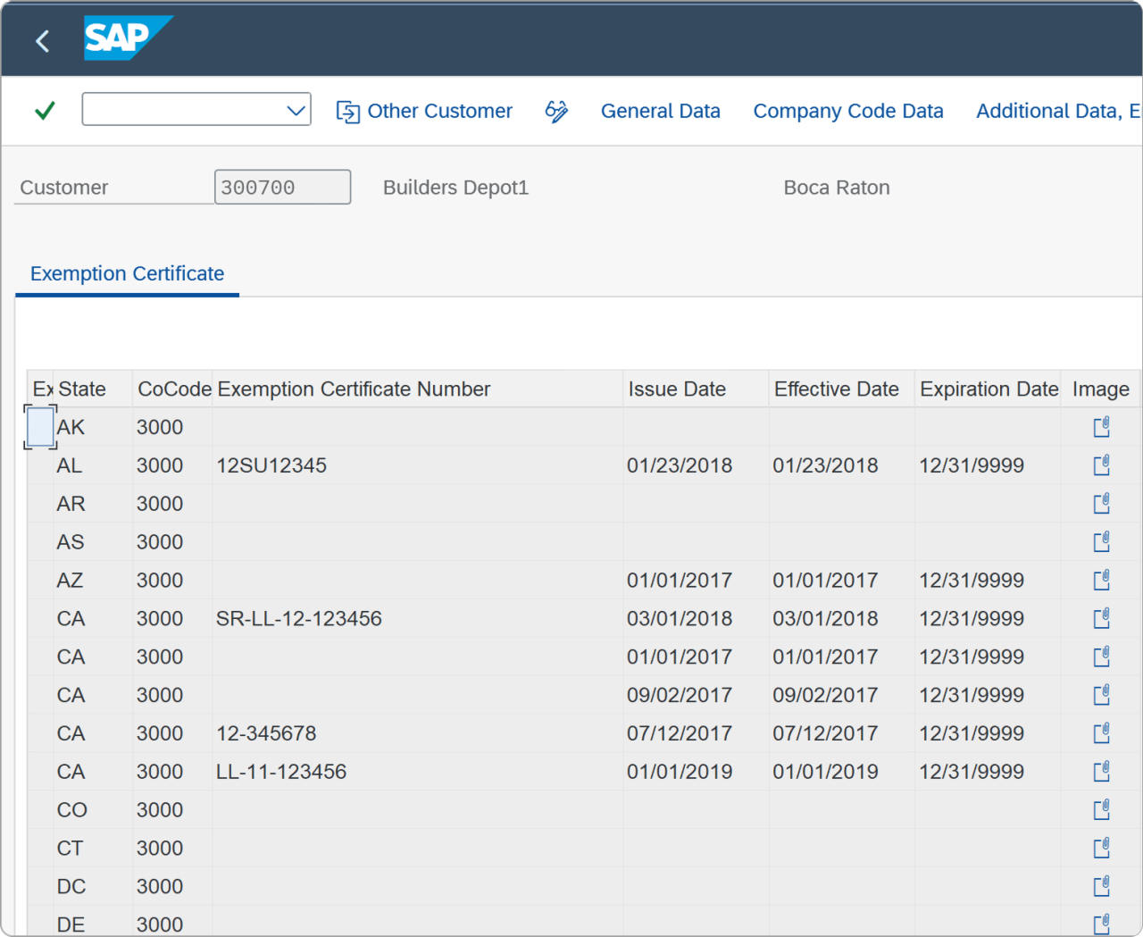1143x937 pixels.
Task: Click the Issue Date column header
Action: (677, 389)
